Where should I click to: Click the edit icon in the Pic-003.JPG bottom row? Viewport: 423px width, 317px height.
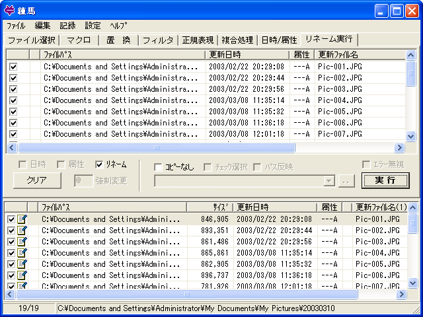tap(22, 242)
